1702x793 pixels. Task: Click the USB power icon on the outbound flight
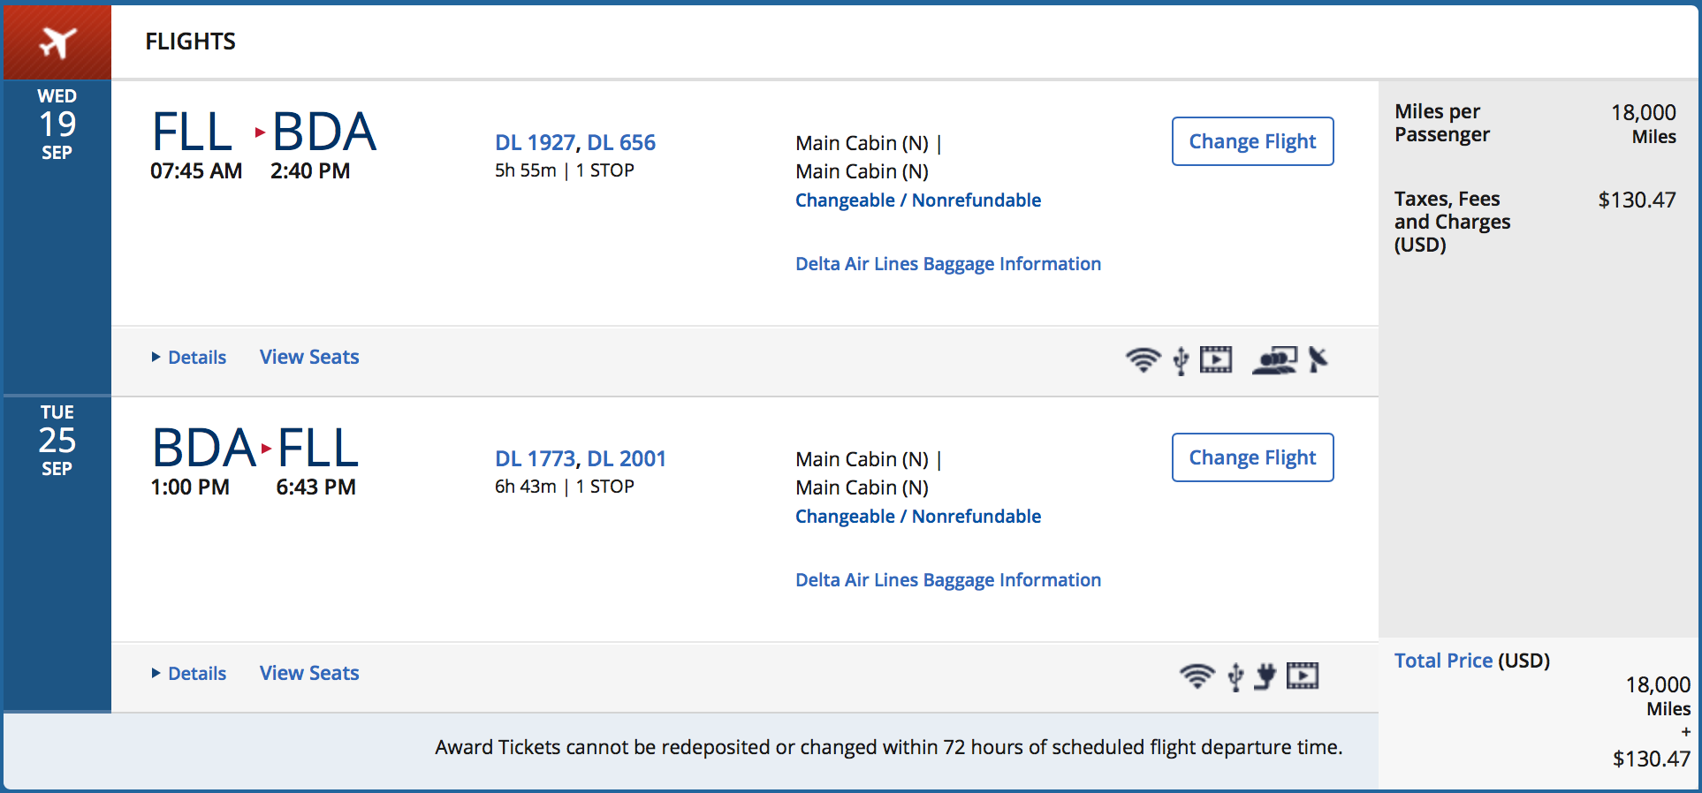coord(1181,360)
